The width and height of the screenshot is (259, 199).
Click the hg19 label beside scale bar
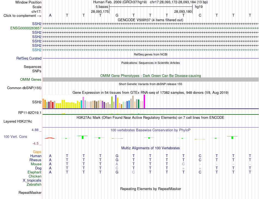pyautogui.click(x=199, y=7)
